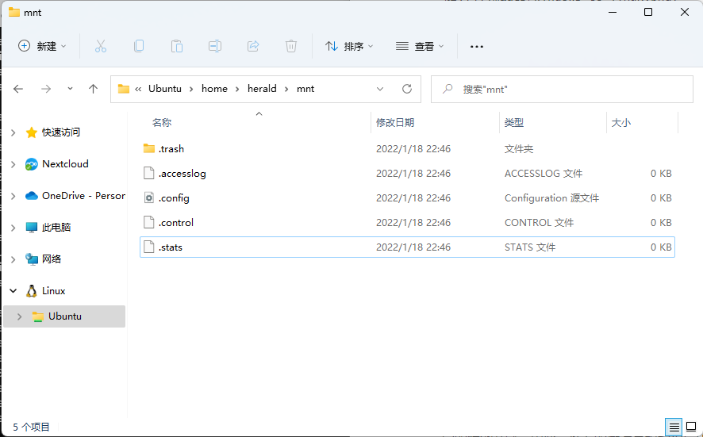Click the Delete trash can icon
The image size is (703, 437).
click(291, 46)
